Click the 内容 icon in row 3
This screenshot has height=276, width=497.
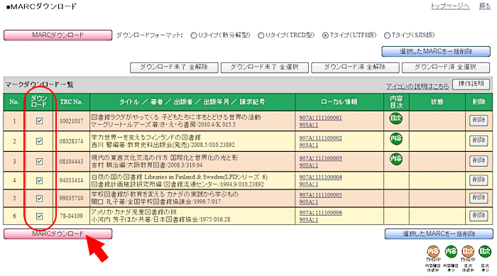pos(396,159)
